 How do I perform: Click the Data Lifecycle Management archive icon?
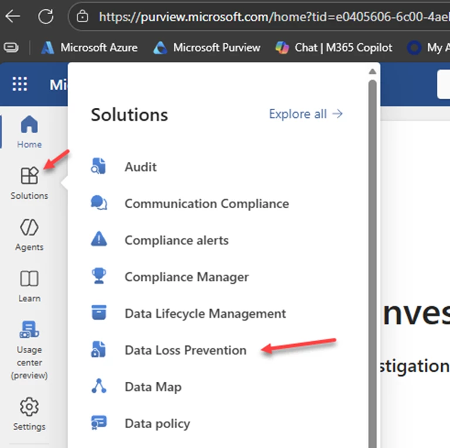[x=99, y=313]
